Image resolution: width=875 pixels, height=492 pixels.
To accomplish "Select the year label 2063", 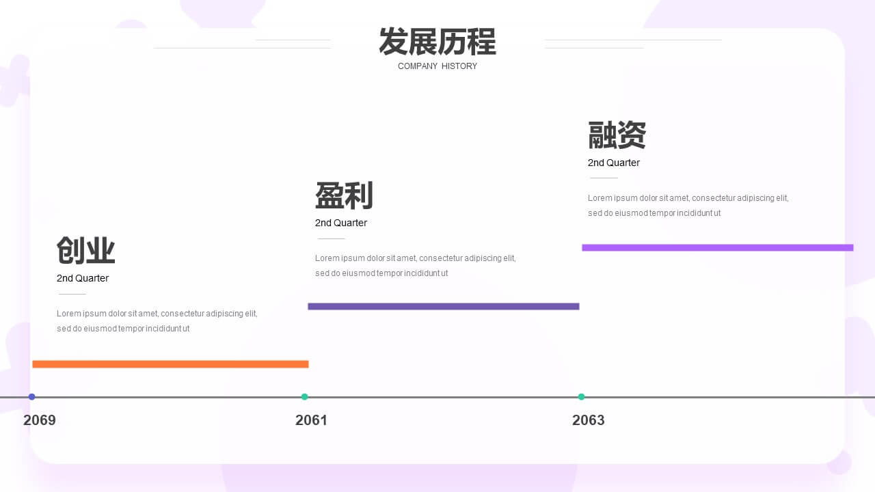I will pyautogui.click(x=589, y=420).
